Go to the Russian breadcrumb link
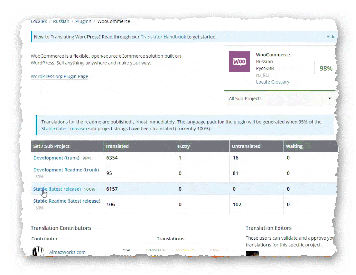This screenshot has height=275, width=356. click(61, 22)
